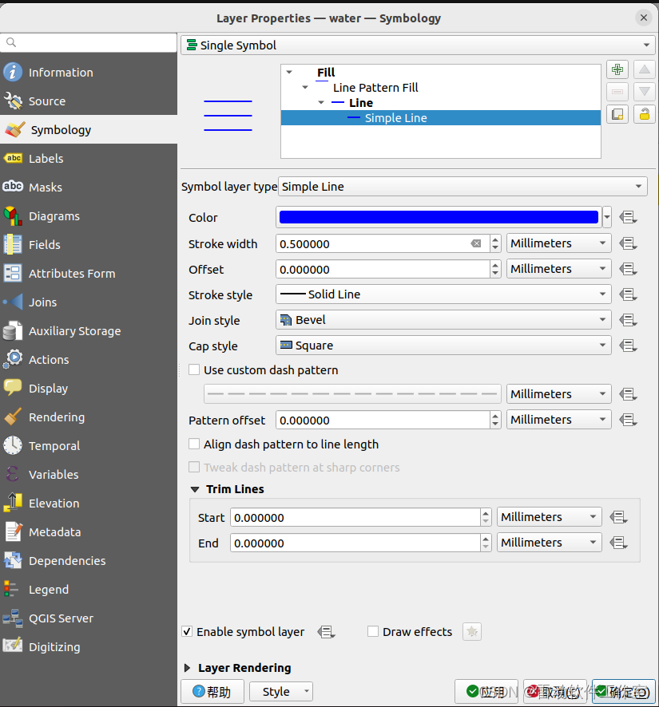659x707 pixels.
Task: Open the Single Symbol renderer dropdown
Action: coord(418,45)
